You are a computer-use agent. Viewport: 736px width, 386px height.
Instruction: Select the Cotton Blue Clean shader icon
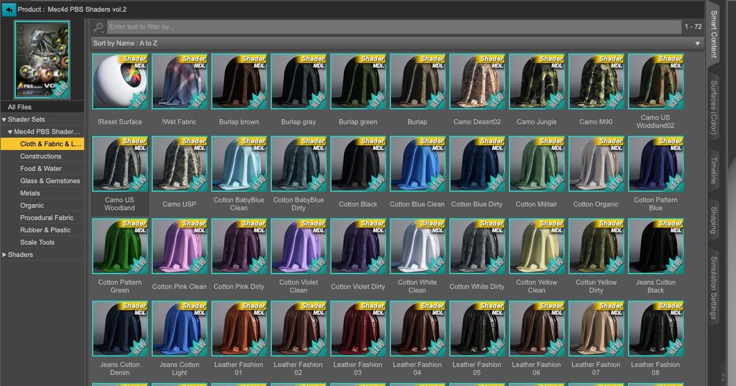[x=418, y=163]
